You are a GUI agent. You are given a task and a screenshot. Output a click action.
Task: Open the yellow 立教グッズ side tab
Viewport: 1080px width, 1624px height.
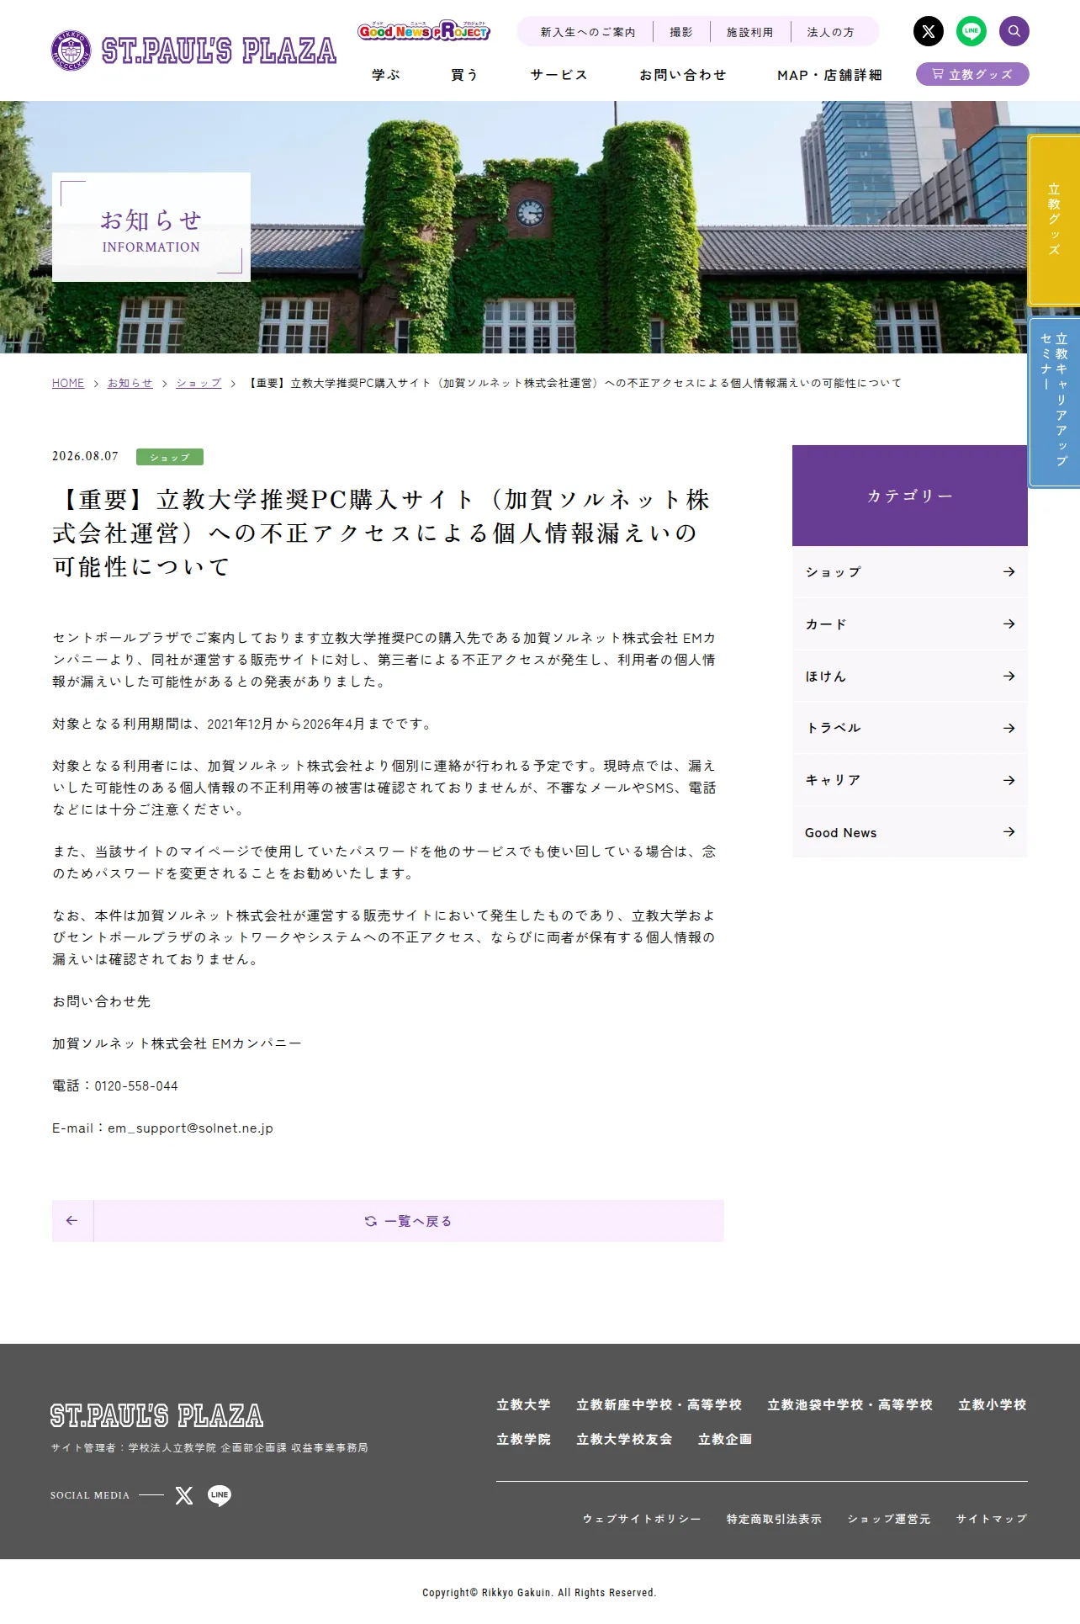(x=1054, y=220)
